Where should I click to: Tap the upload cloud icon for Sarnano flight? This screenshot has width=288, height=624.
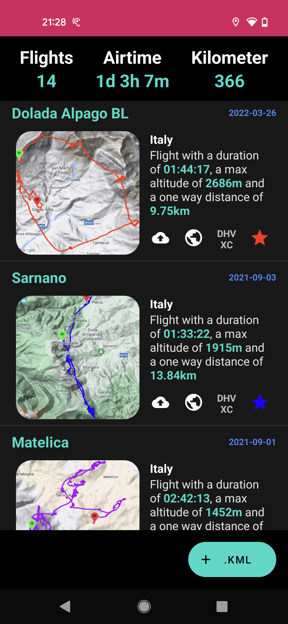click(x=161, y=402)
